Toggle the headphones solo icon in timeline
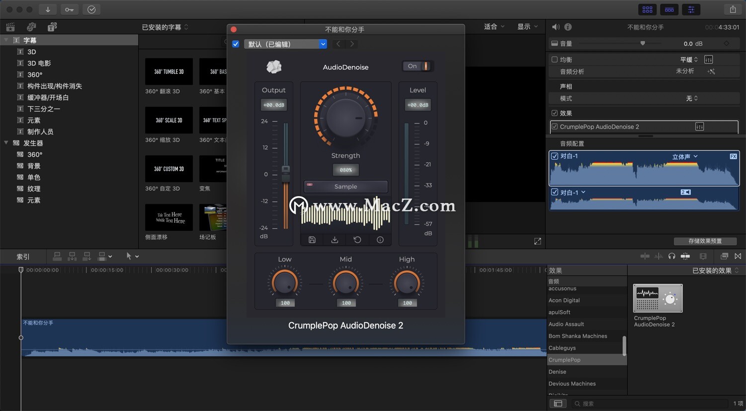 672,256
